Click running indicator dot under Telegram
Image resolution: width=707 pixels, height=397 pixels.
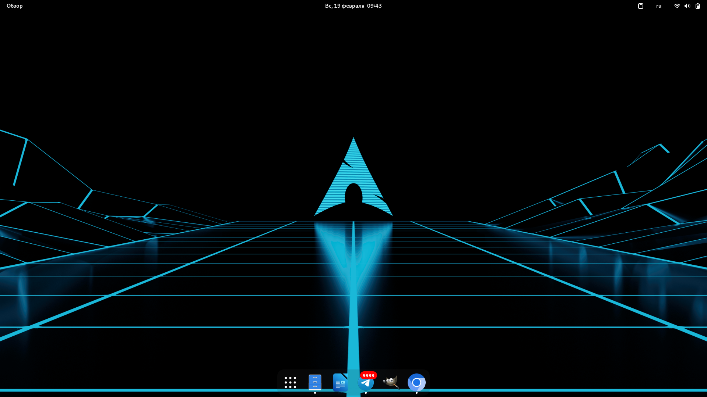tap(366, 393)
